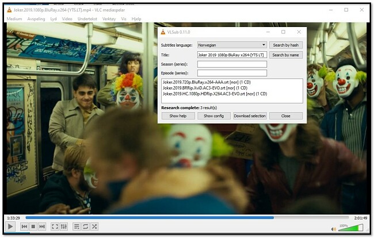Screen dimensions: 374x238
Task: Click Show help button
Action: (178, 116)
